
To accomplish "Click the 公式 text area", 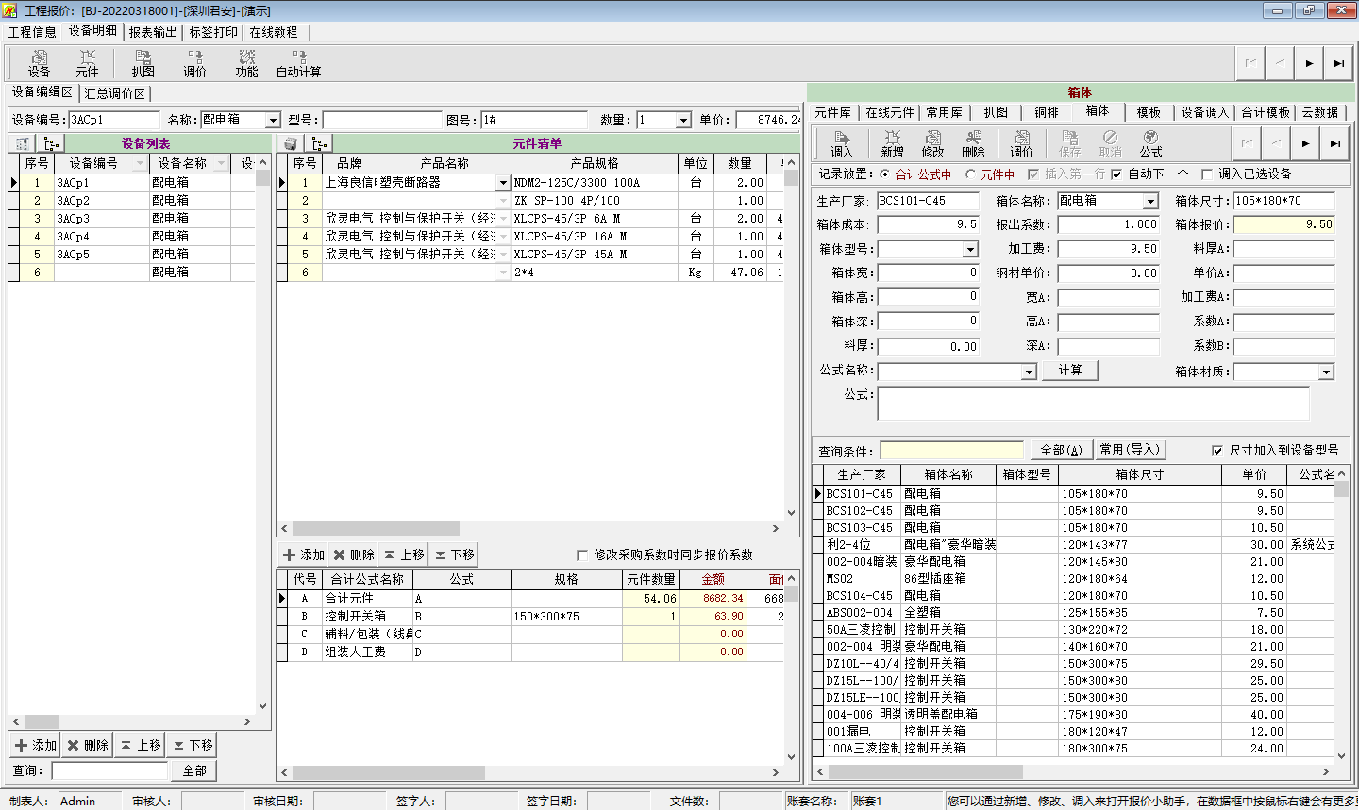I will click(1093, 403).
